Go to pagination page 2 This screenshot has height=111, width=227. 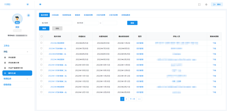pos(126,99)
